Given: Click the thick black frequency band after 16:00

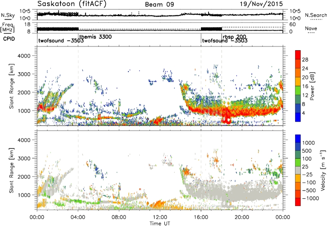Looking at the screenshot, I should click(211, 29).
